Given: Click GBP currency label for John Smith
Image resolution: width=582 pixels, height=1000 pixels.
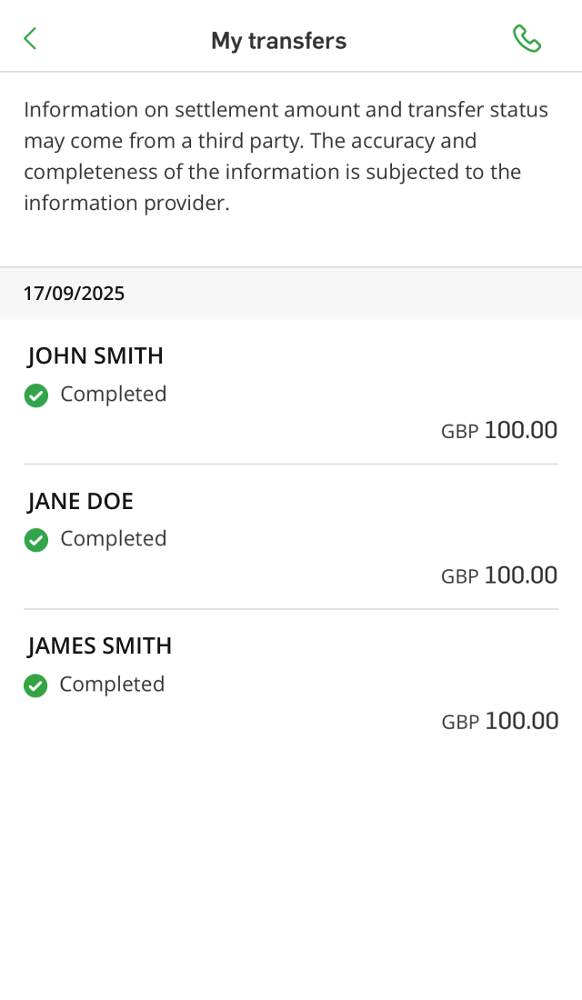Looking at the screenshot, I should pos(459,432).
